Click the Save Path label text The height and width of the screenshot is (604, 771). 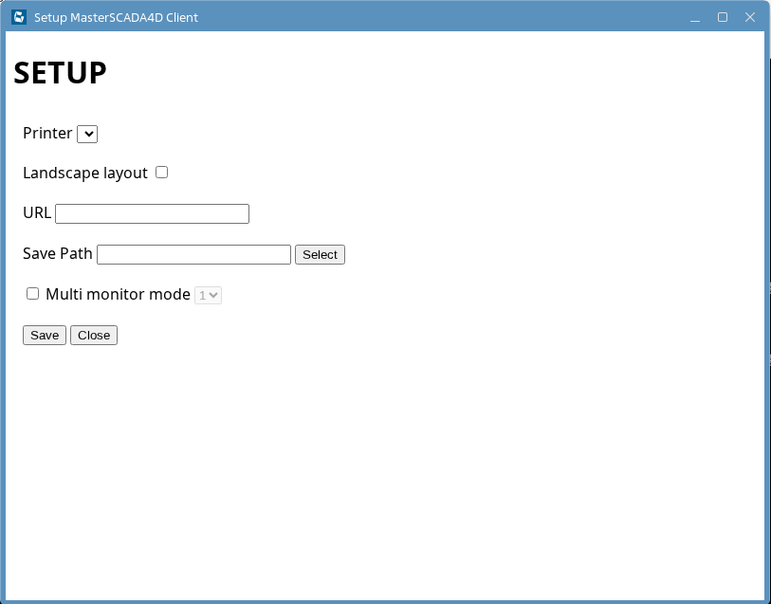pos(58,253)
